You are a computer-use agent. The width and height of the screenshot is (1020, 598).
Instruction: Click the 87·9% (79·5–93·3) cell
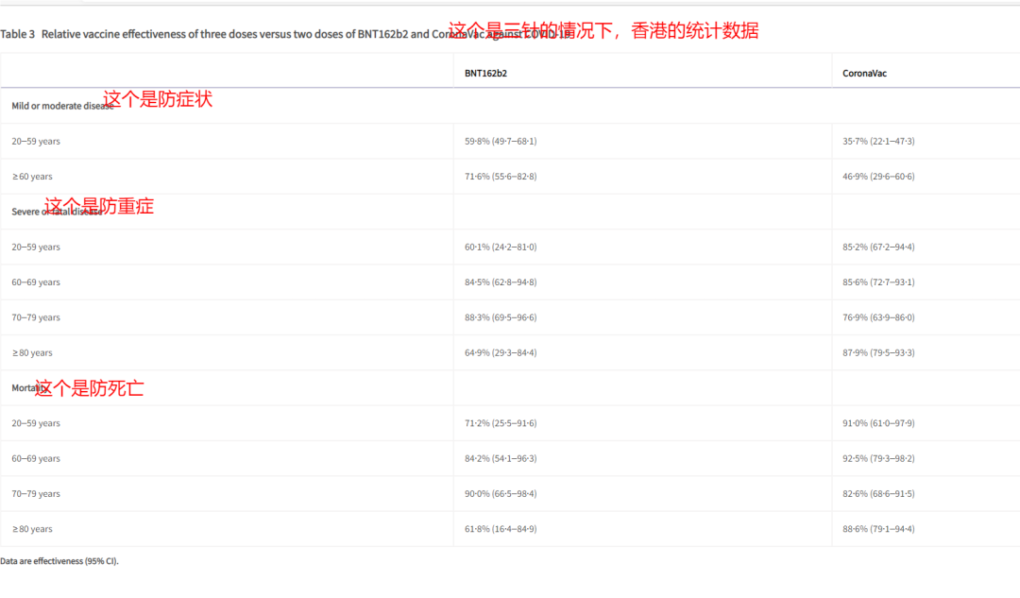[x=878, y=352]
